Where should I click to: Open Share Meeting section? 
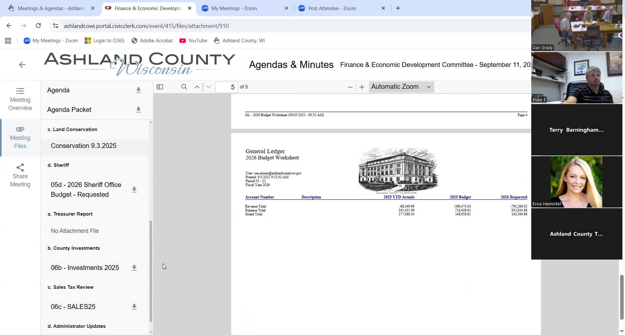point(20,176)
